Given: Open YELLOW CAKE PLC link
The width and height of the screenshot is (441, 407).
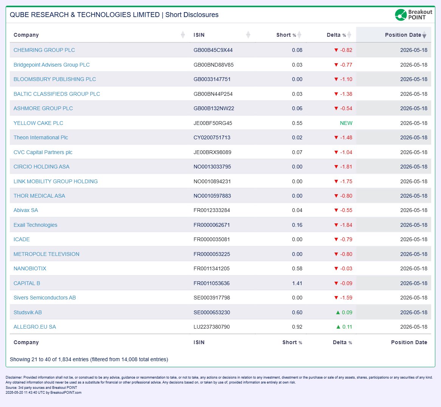Looking at the screenshot, I should click(38, 123).
